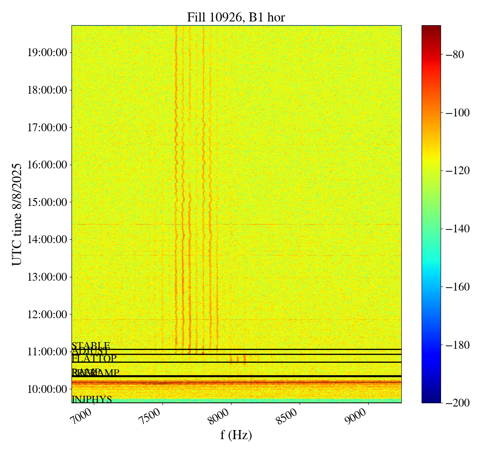
Task: Click the "UTC time 8/8/2025" y-axis label
Action: 17,214
